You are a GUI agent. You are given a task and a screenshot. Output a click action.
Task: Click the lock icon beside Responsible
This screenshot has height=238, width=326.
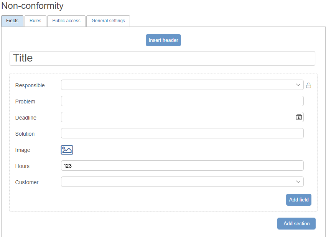coord(308,85)
